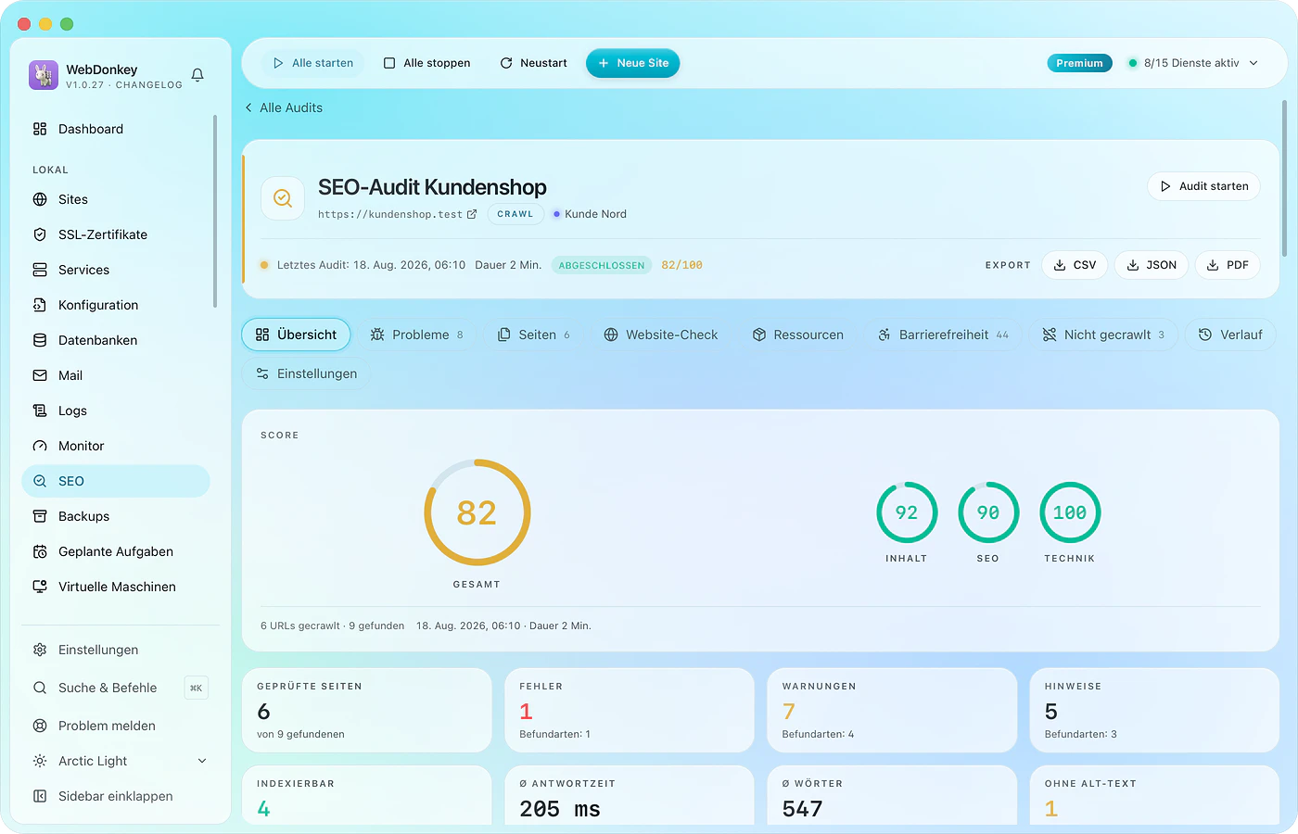
Task: Export audit as JSON
Action: pos(1152,265)
